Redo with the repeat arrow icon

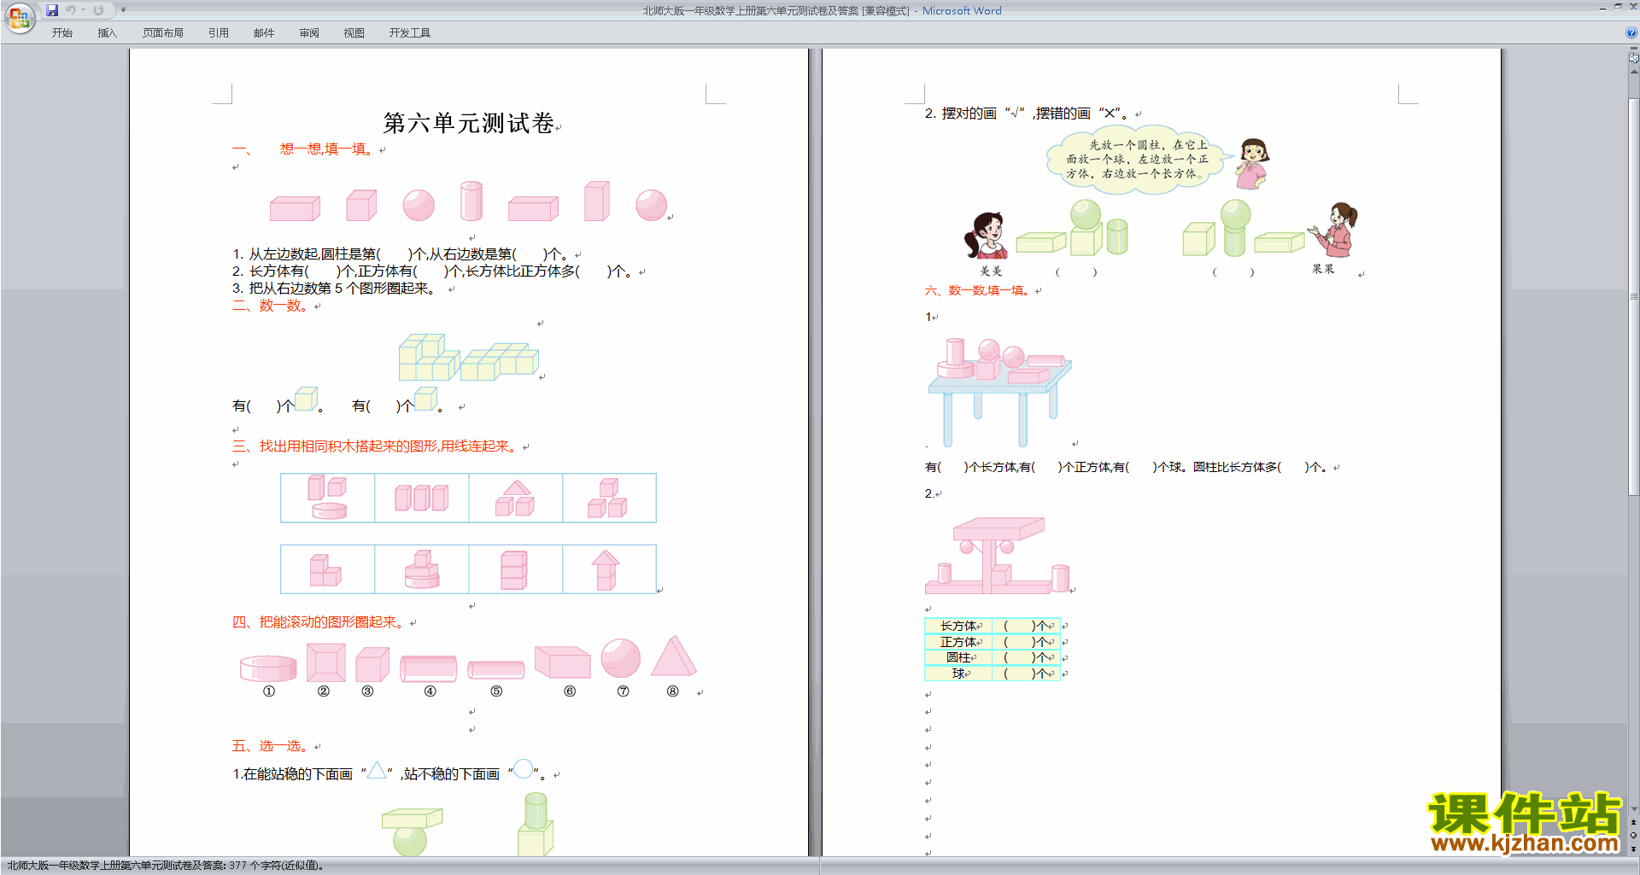pyautogui.click(x=99, y=10)
